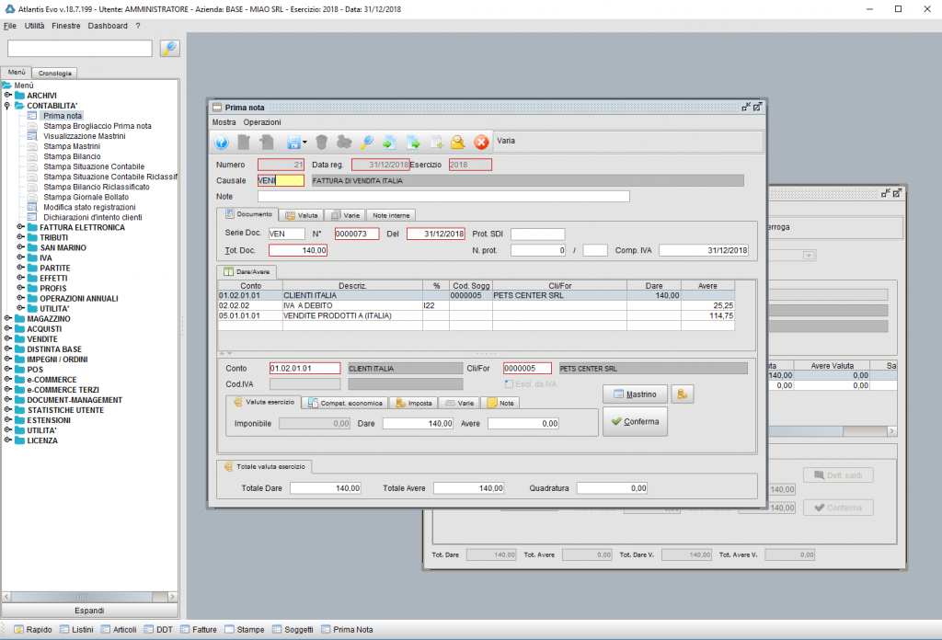
Task: Click the Note input field
Action: pyautogui.click(x=443, y=196)
